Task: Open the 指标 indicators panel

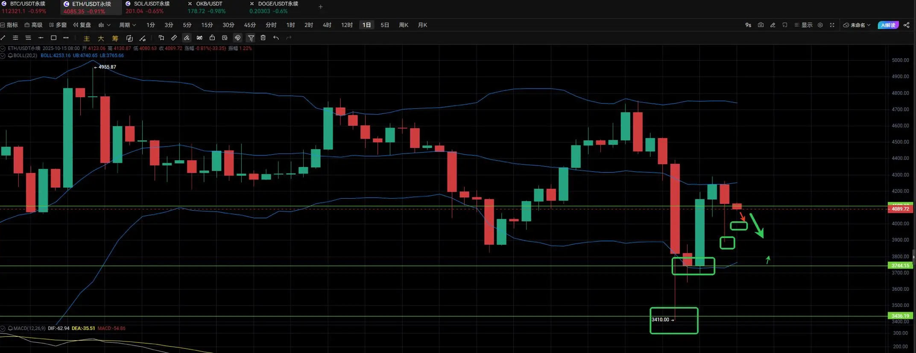Action: click(9, 25)
